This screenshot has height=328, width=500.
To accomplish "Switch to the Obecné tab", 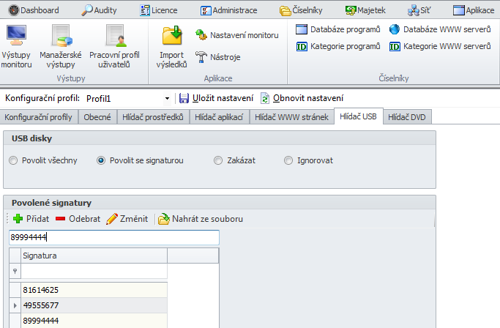I will coord(97,117).
